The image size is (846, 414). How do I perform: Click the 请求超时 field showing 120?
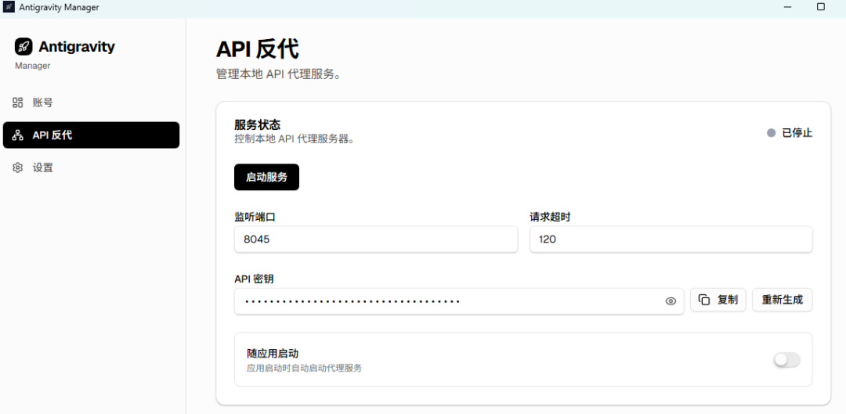[671, 239]
